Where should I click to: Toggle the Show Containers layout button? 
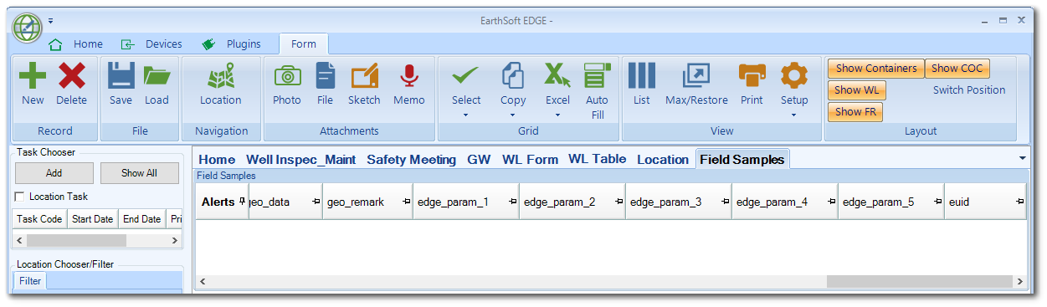(876, 69)
